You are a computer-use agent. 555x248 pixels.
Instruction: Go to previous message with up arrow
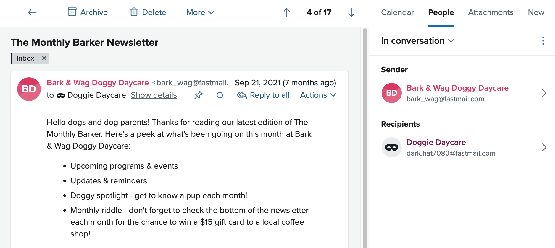pyautogui.click(x=287, y=12)
